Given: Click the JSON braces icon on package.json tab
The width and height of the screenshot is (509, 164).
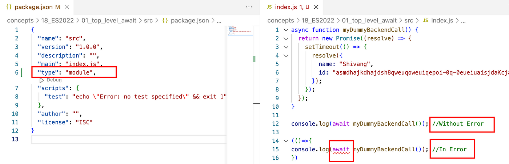Looking at the screenshot, I should coord(9,7).
